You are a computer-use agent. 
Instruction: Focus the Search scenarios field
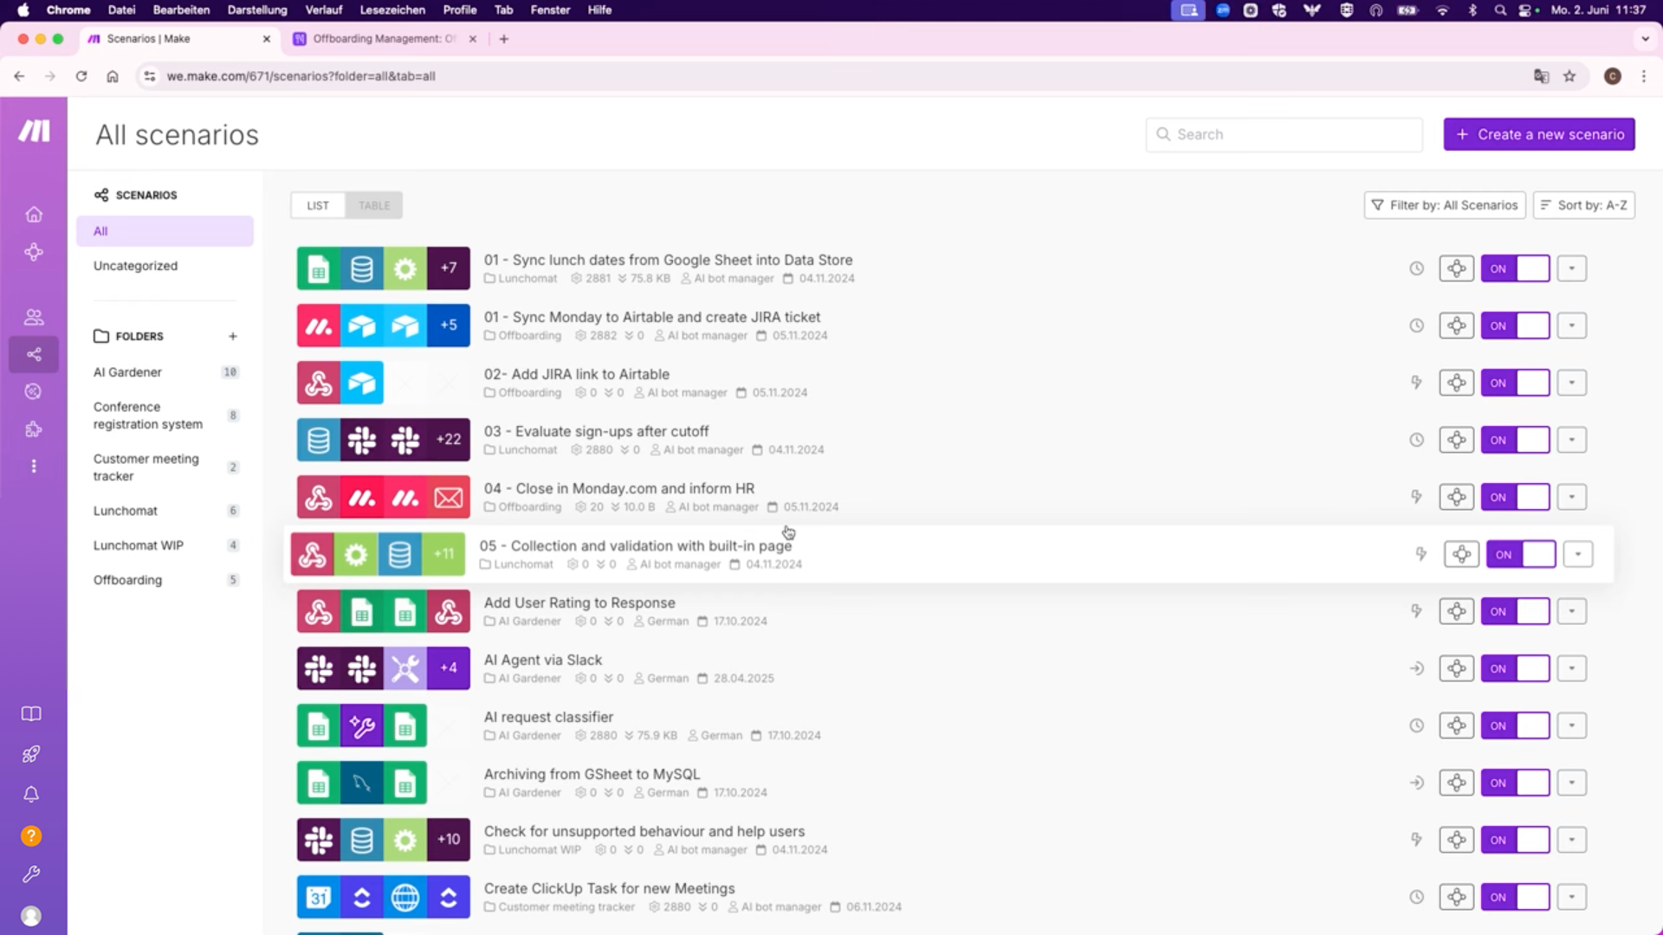pos(1284,134)
